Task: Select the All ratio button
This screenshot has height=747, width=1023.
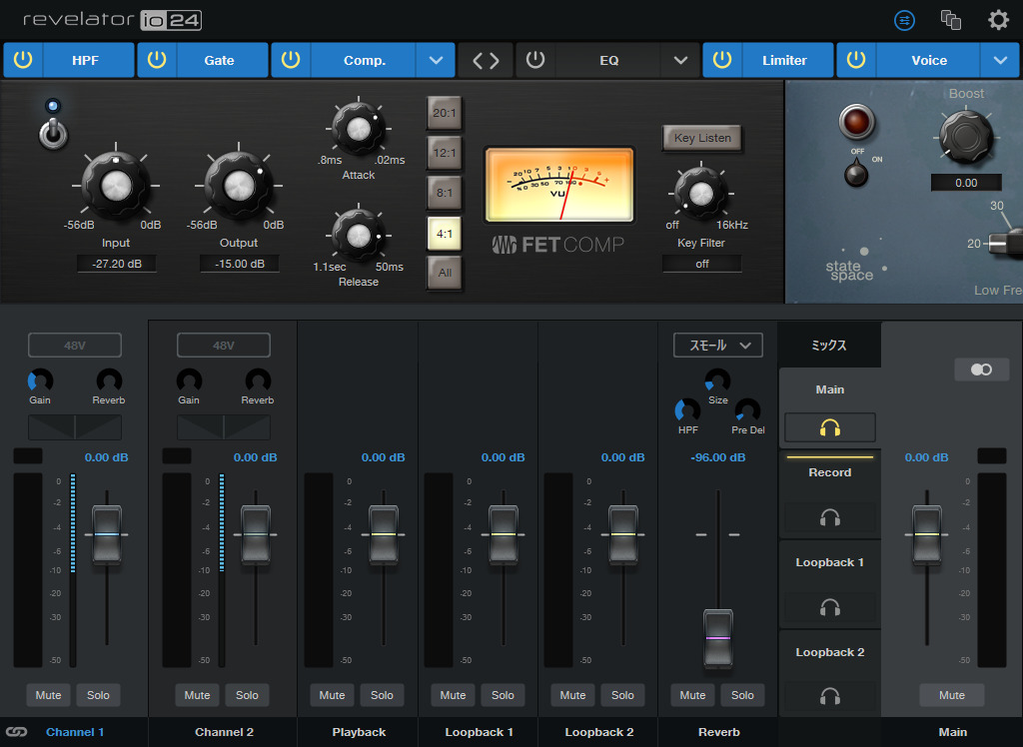Action: coord(445,273)
